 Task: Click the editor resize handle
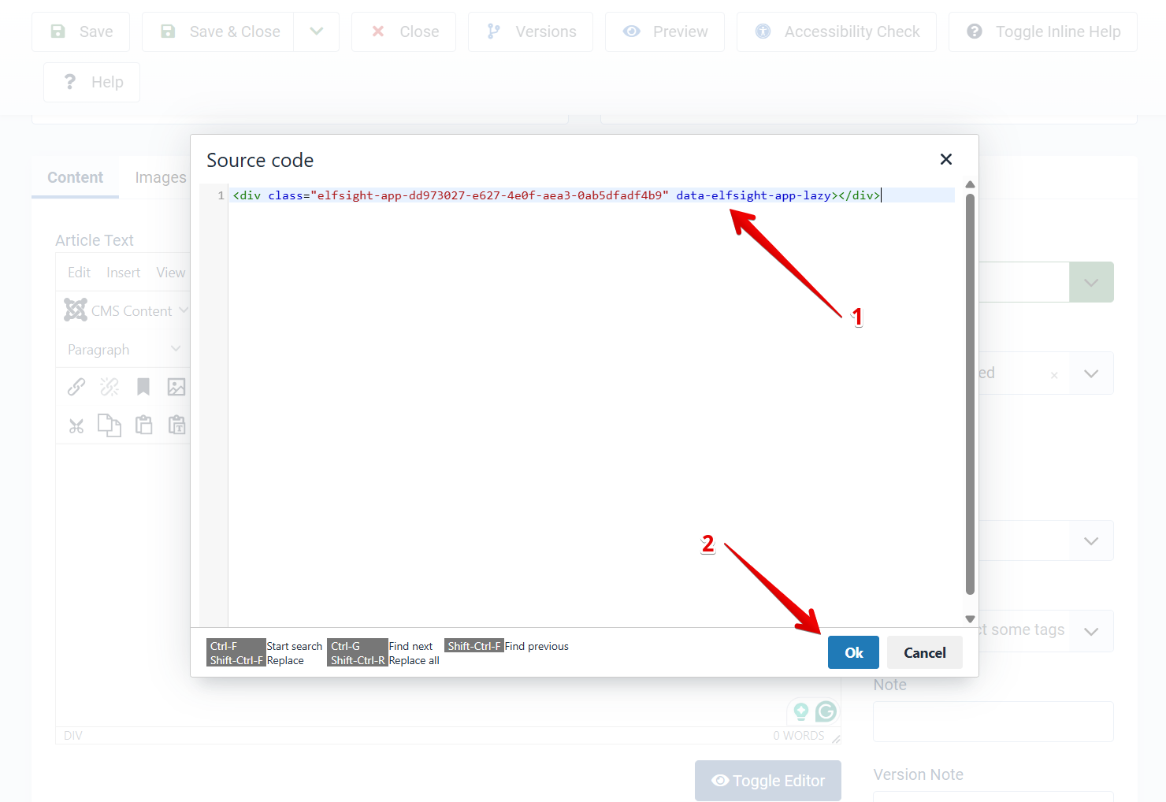pyautogui.click(x=836, y=738)
